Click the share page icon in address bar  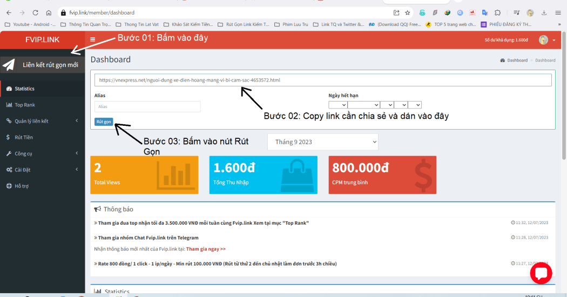(396, 12)
